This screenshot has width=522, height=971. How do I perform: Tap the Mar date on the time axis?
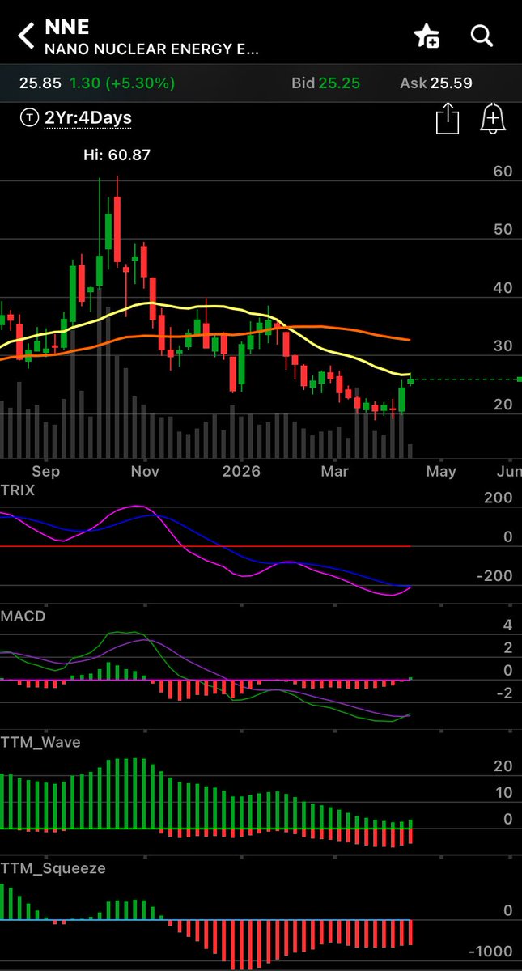point(335,471)
